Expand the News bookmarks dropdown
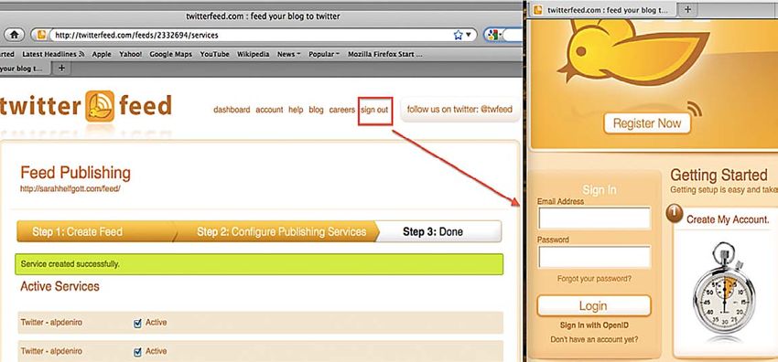The height and width of the screenshot is (362, 778). pos(288,55)
